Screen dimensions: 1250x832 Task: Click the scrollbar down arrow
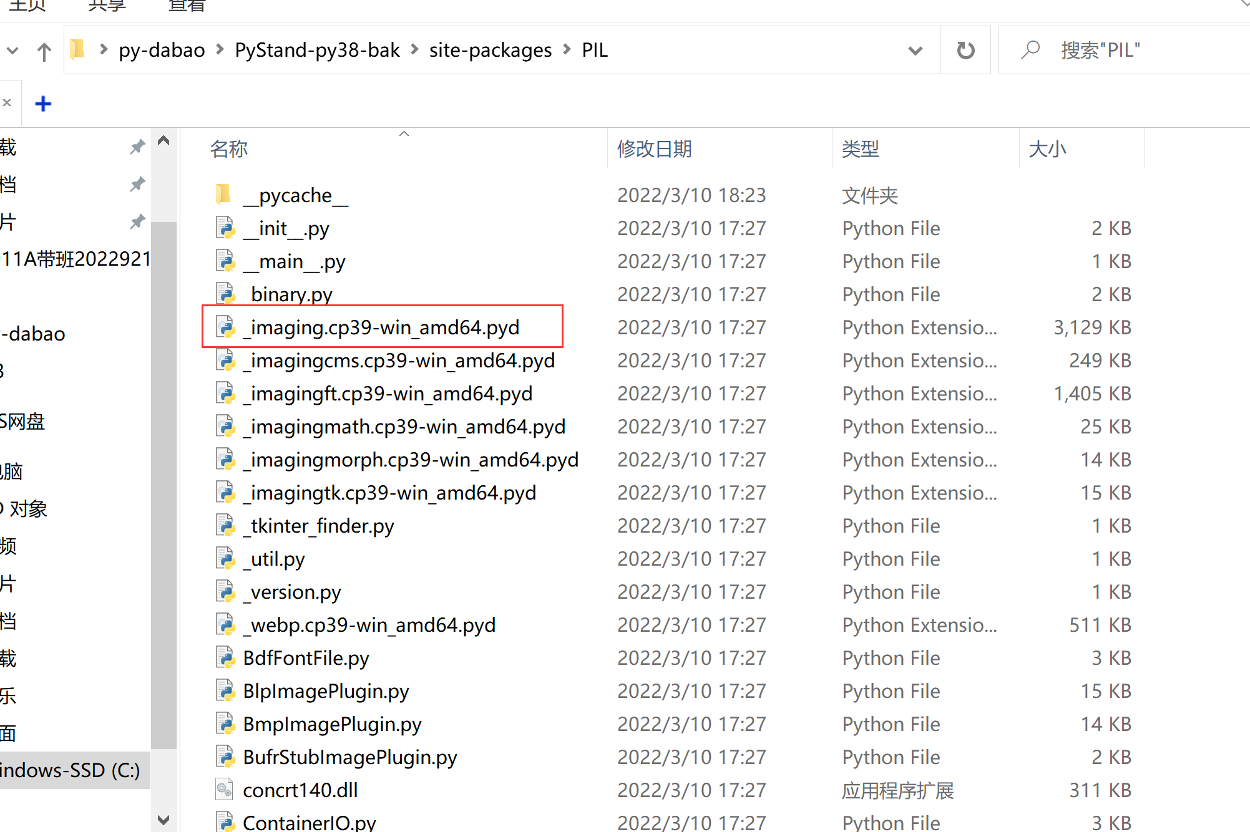click(164, 820)
